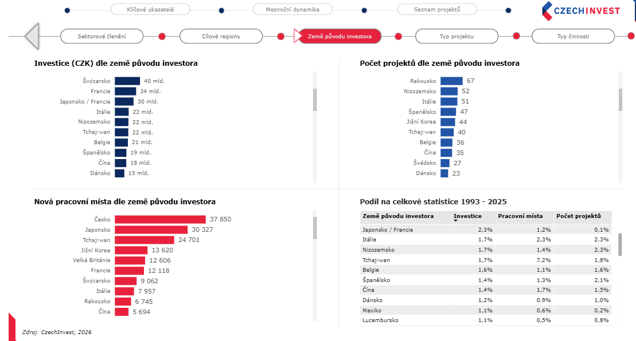
Task: Click the dark blue dot right of Seznam projektů
Action: click(508, 10)
